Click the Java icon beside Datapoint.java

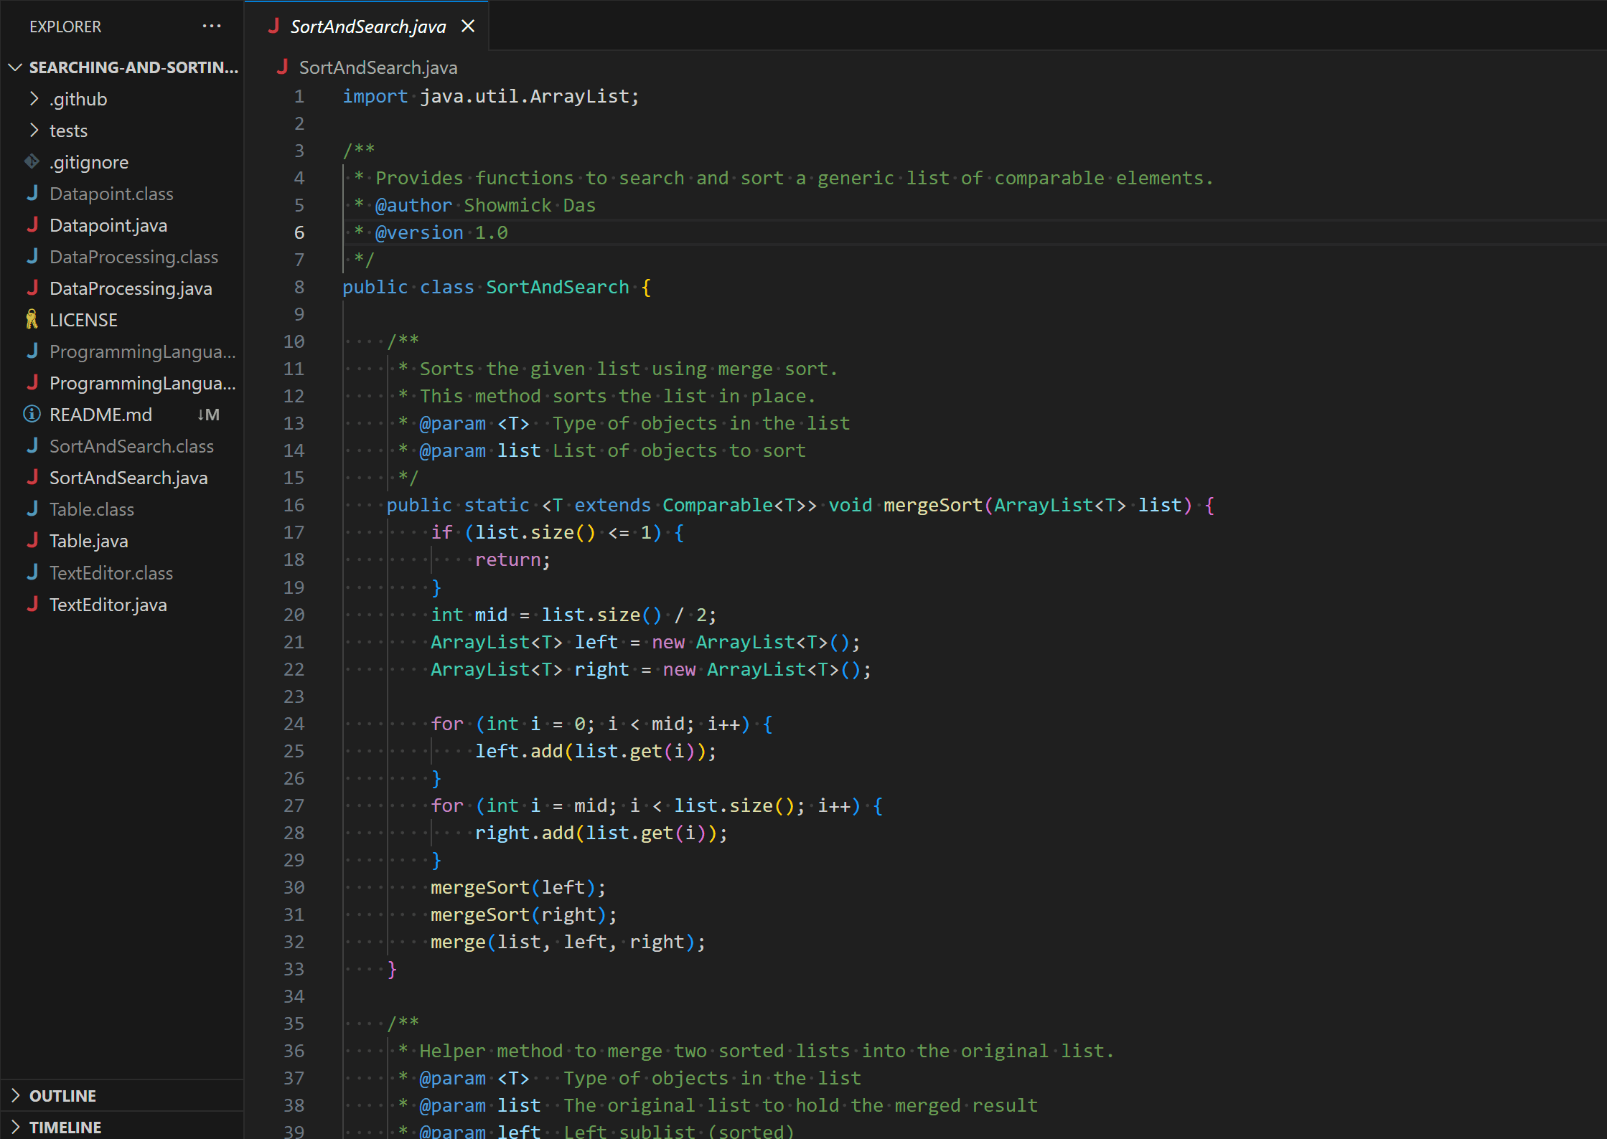tap(32, 225)
